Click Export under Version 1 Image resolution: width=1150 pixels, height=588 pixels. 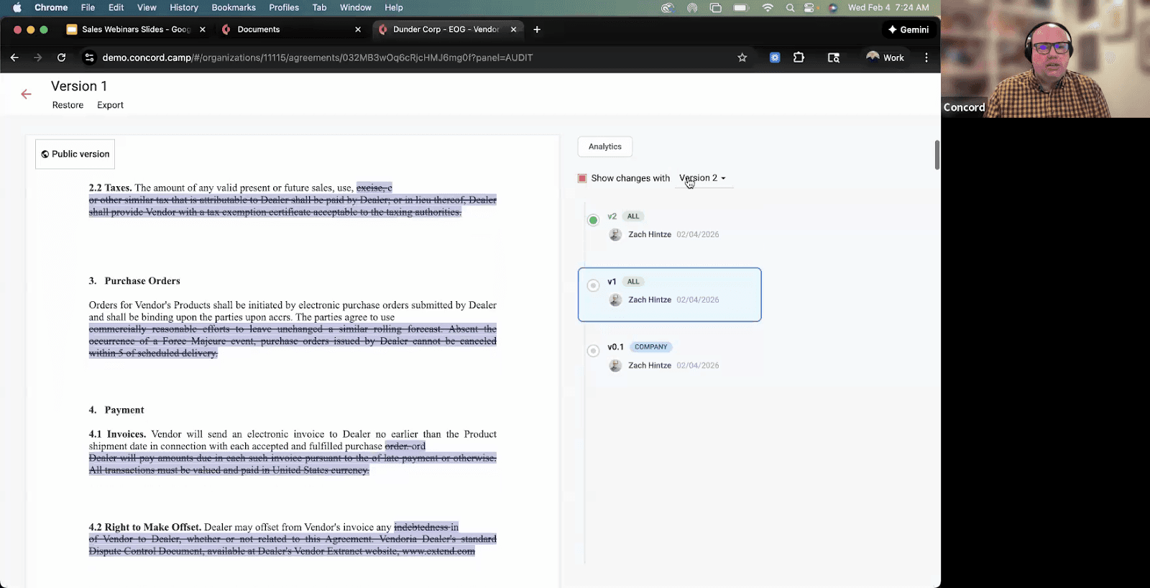click(110, 105)
